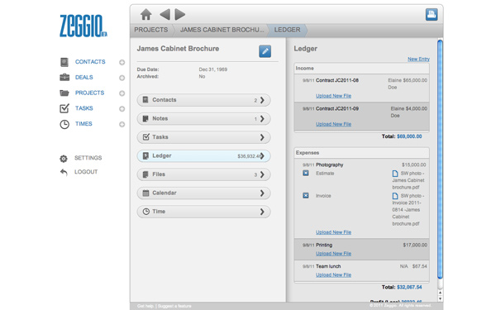This screenshot has width=496, height=310.
Task: Click the PROJECTS breadcrumb
Action: 151,30
